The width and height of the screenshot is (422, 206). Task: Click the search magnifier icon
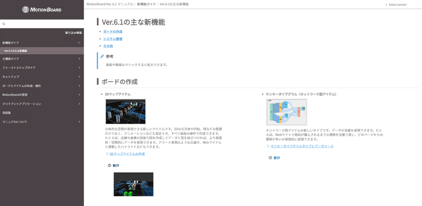[x=4, y=24]
